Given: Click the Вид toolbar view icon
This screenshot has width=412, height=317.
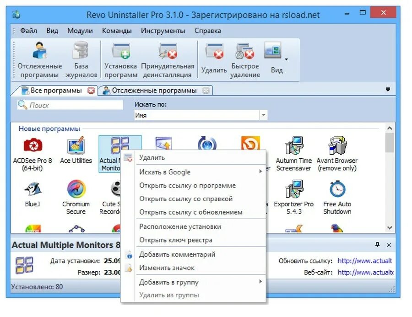Looking at the screenshot, I should 273,50.
